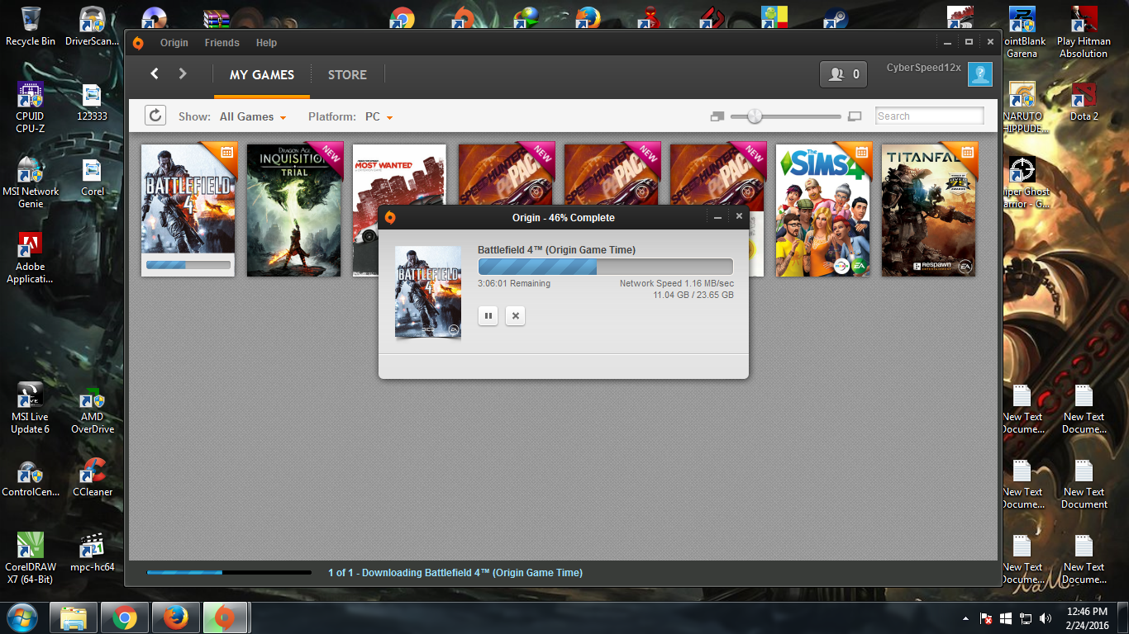Open the friends list button showing 0

click(x=843, y=74)
